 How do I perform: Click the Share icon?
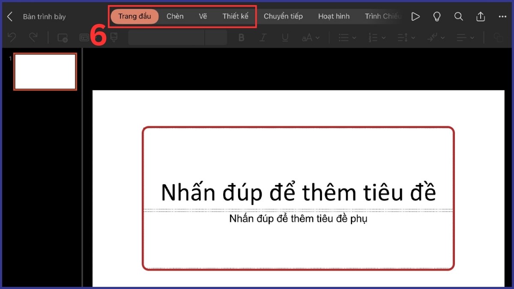click(x=480, y=16)
